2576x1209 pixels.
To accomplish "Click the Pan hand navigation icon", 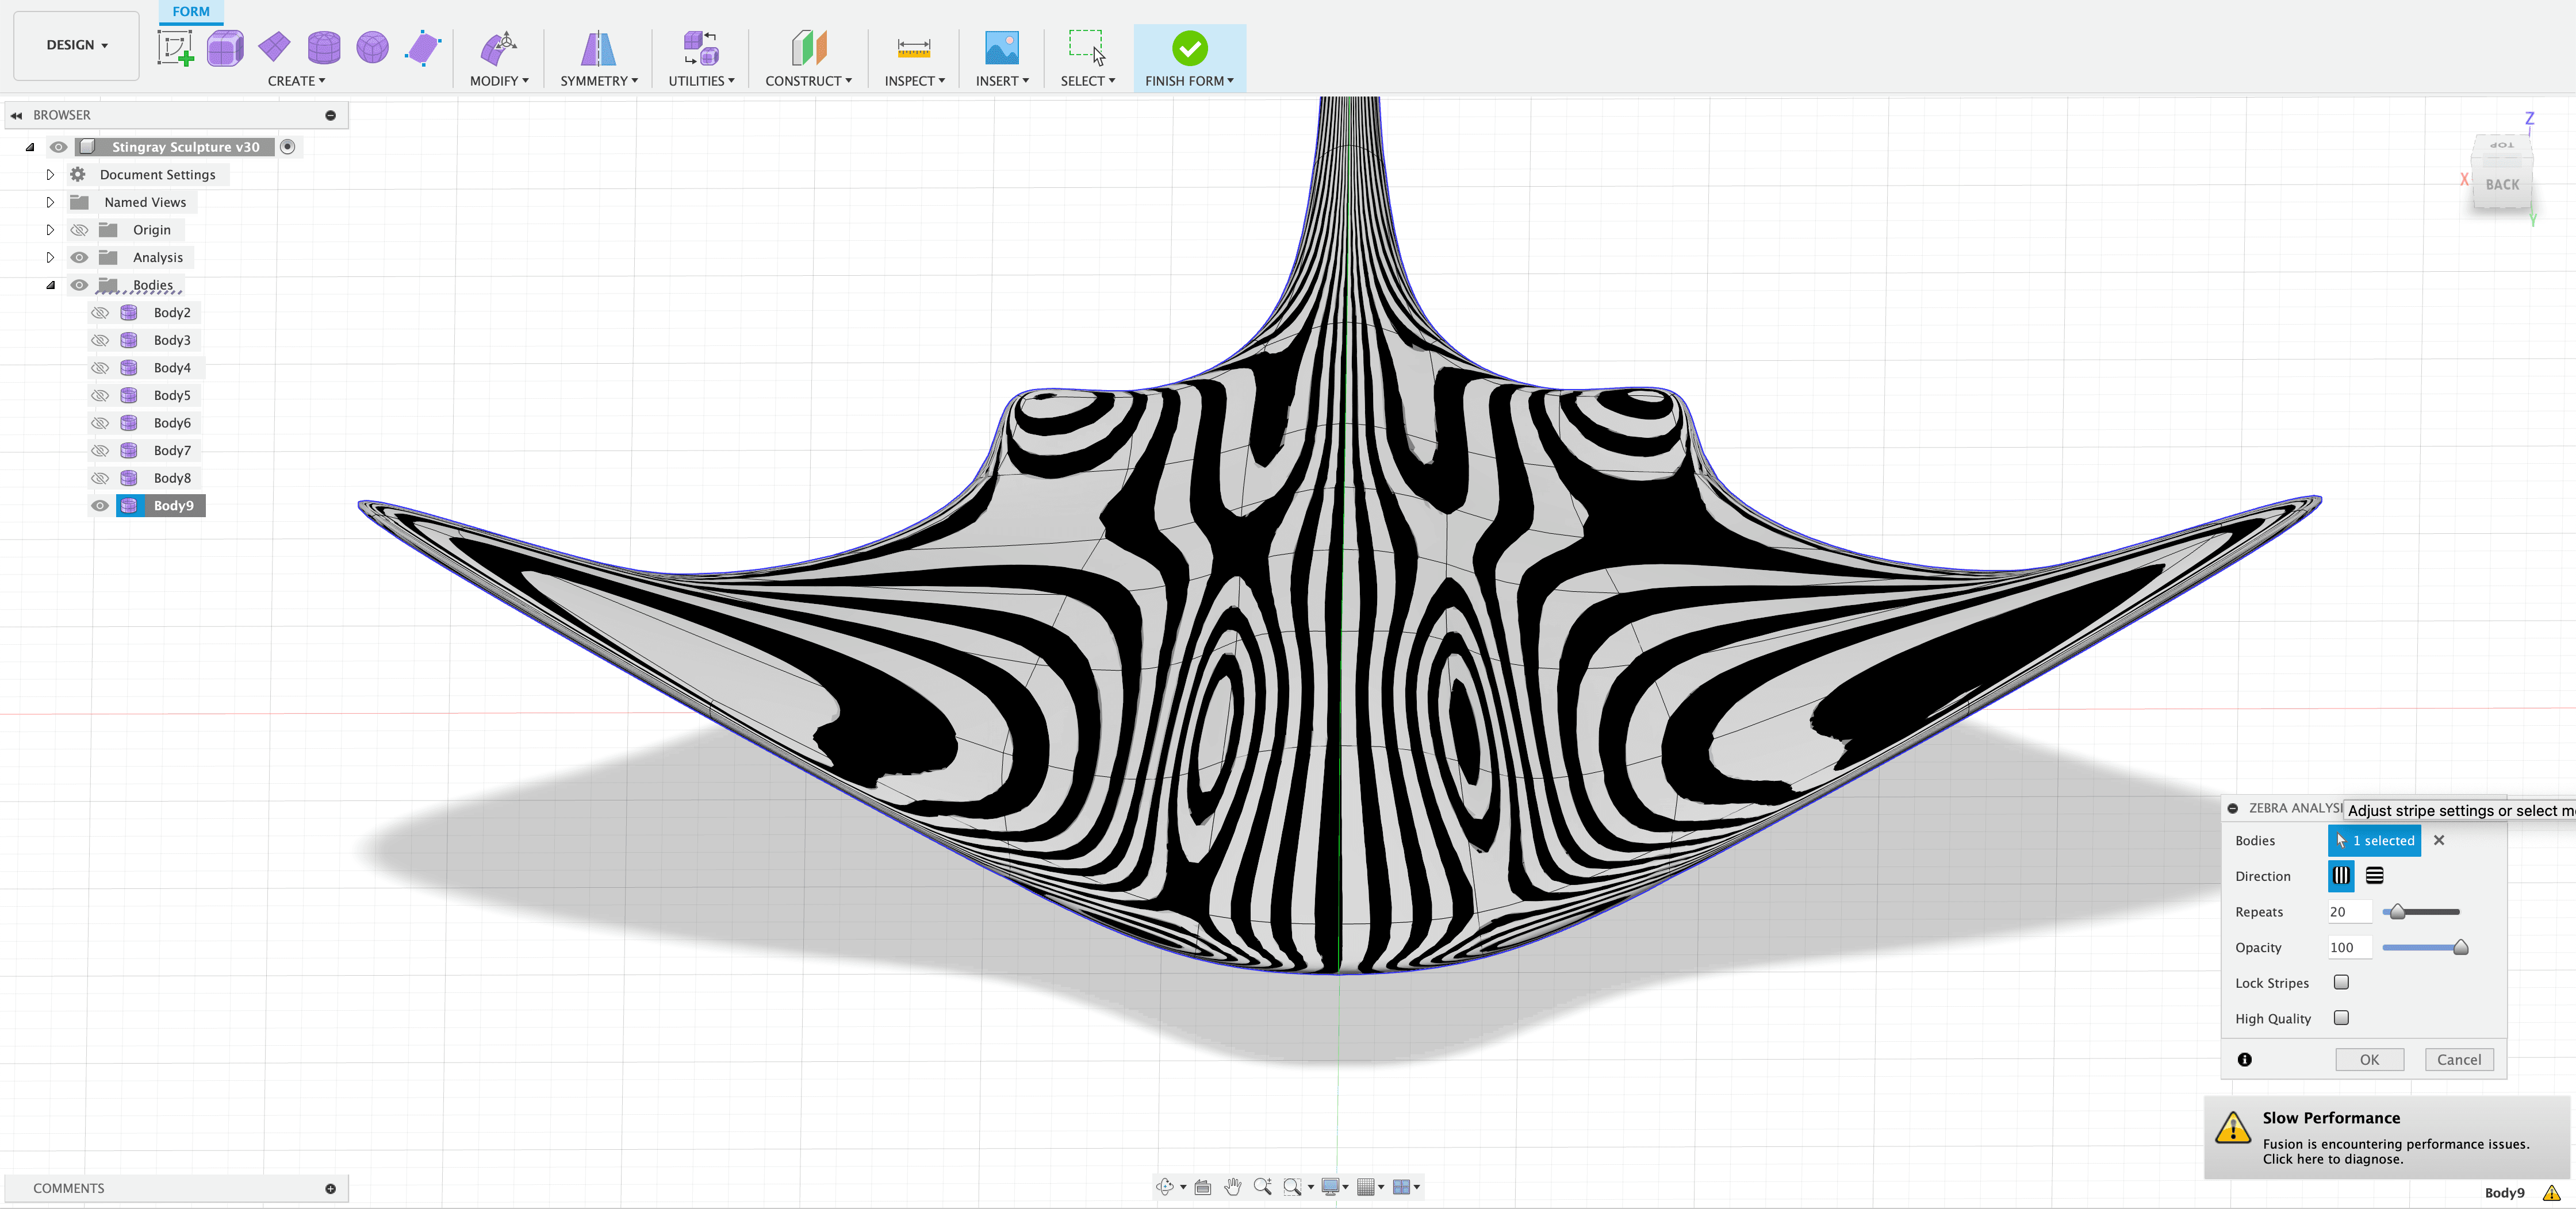I will click(x=1232, y=1187).
